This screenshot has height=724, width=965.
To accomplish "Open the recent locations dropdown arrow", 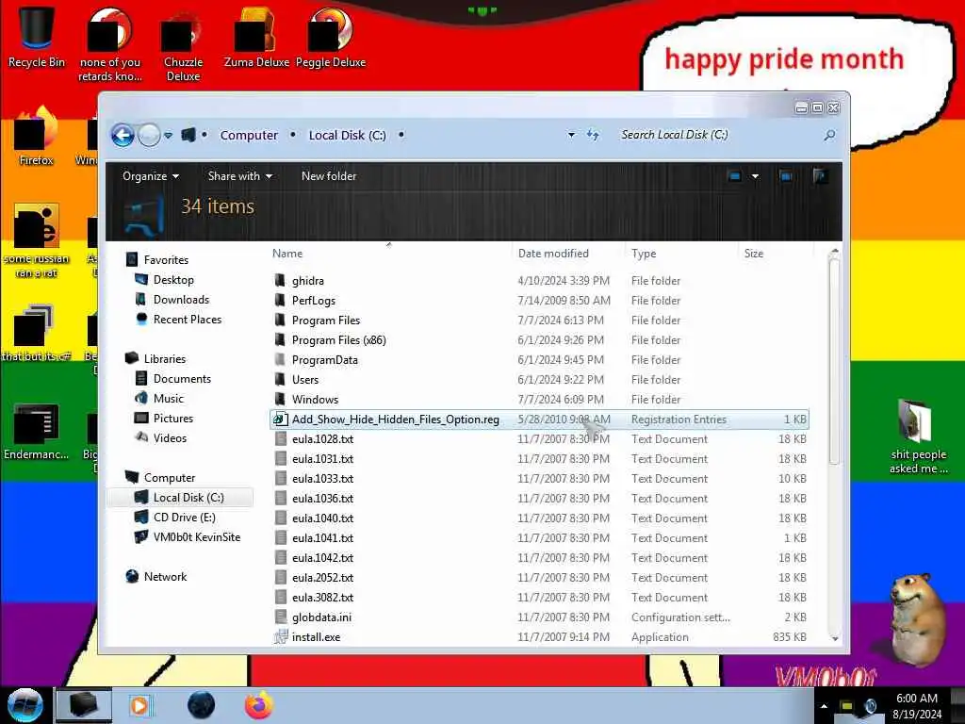I will pyautogui.click(x=168, y=136).
